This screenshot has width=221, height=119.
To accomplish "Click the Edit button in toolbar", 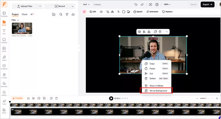I will [x=93, y=12].
